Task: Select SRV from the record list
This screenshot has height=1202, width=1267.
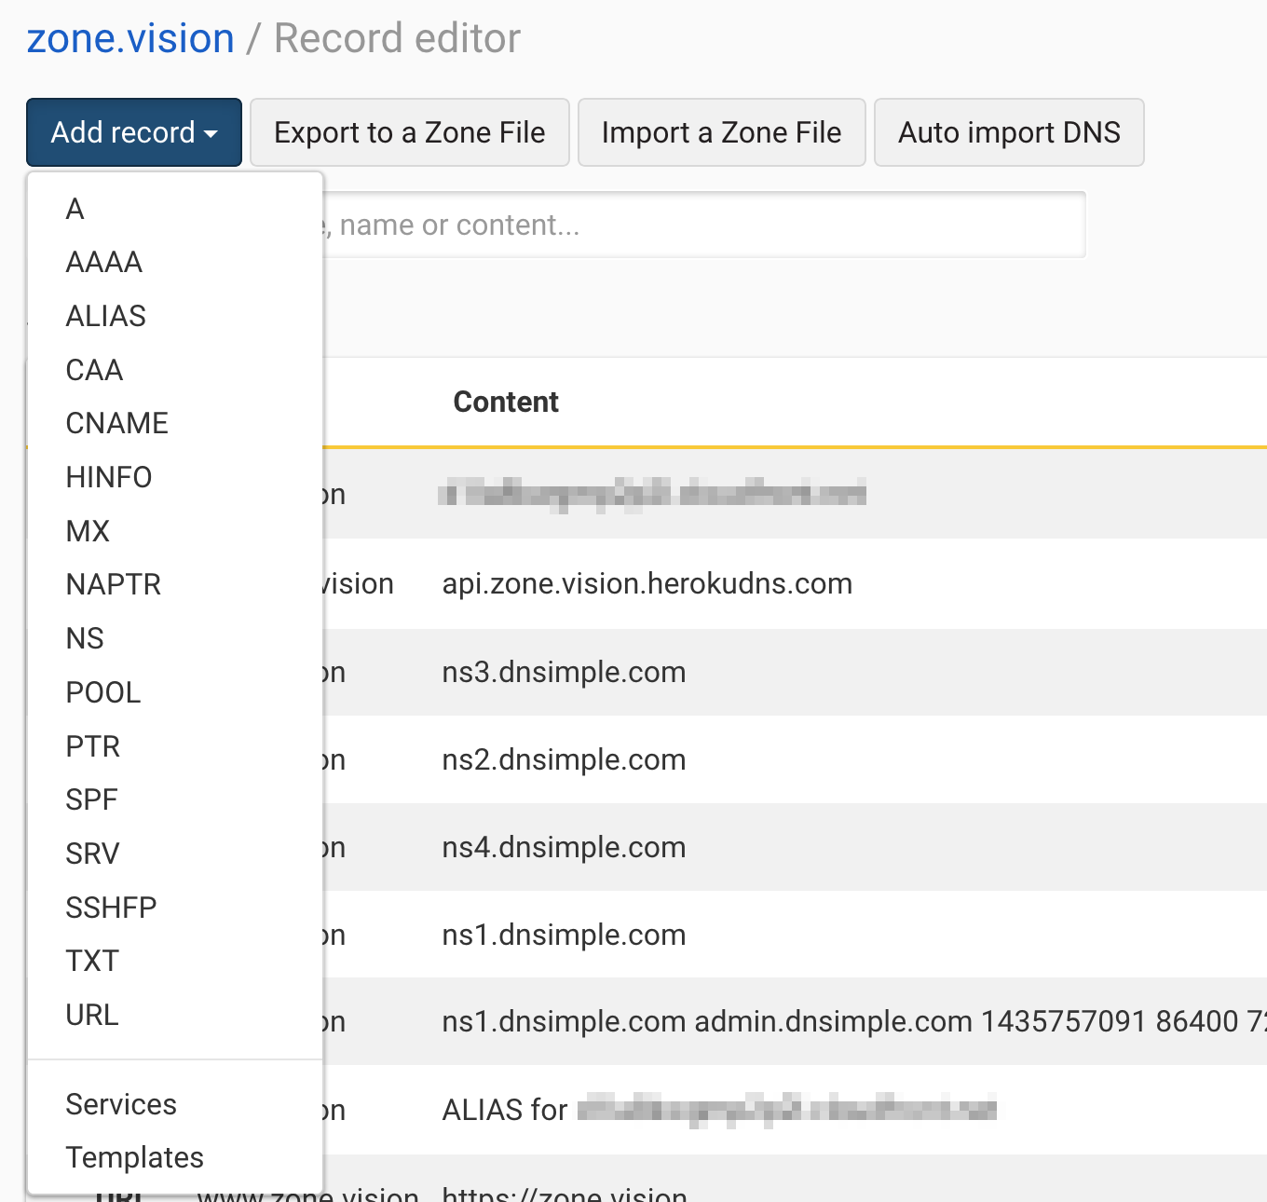Action: click(93, 854)
